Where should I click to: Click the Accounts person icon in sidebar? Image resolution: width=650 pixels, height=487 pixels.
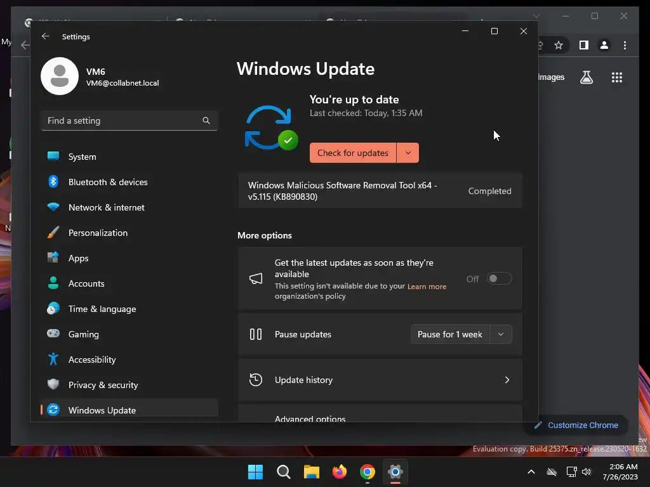tap(53, 283)
